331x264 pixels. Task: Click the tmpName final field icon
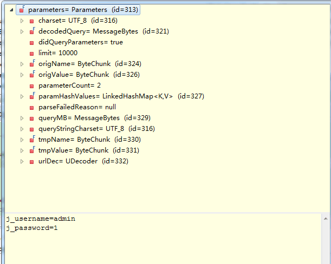33,139
